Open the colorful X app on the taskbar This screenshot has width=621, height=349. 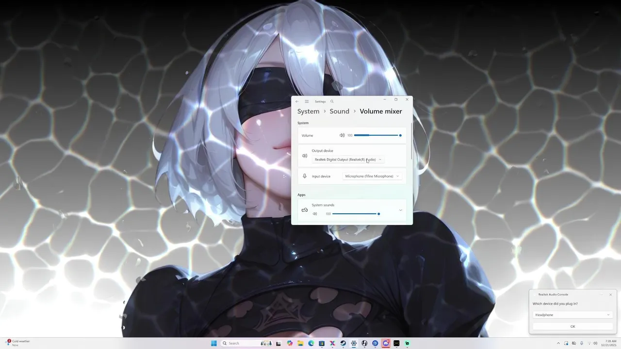(332, 343)
